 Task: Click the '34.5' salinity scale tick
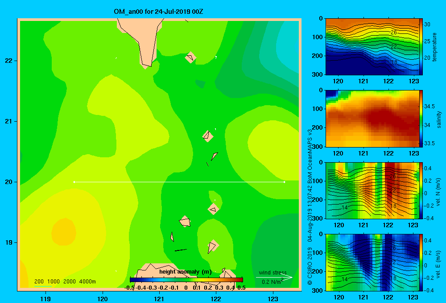point(429,106)
